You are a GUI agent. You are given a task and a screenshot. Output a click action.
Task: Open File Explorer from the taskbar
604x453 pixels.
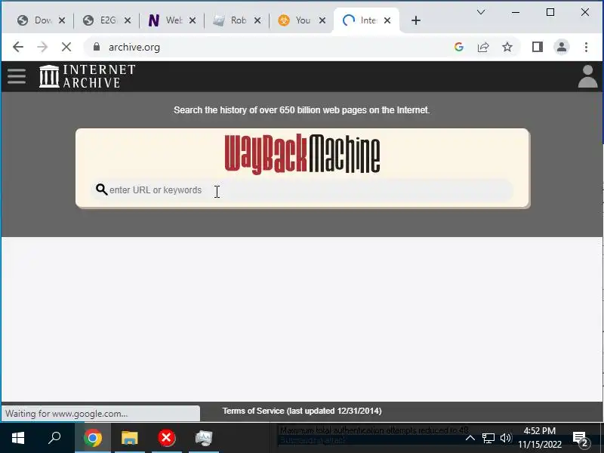(x=129, y=438)
